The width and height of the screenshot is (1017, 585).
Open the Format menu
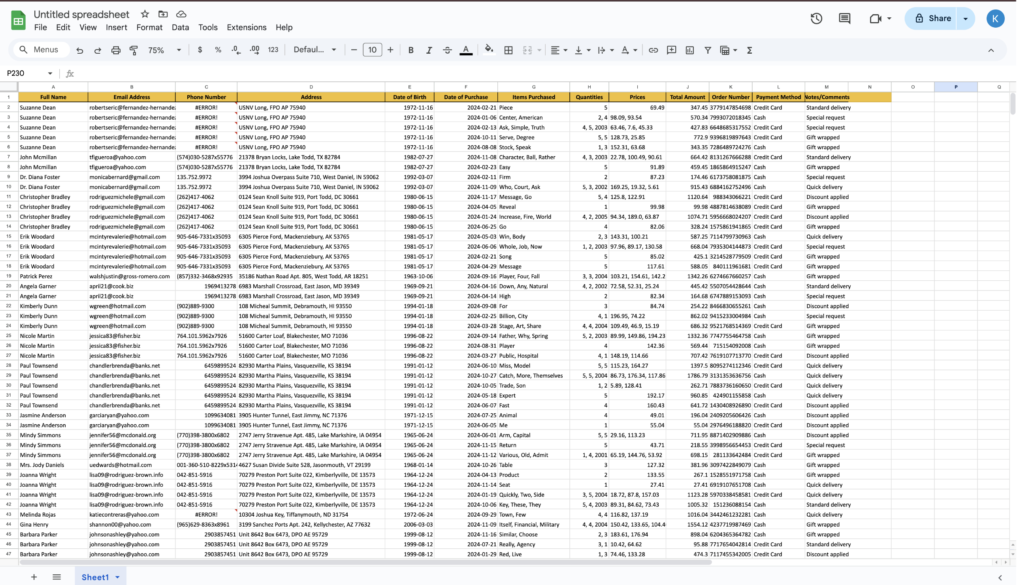[x=149, y=27]
